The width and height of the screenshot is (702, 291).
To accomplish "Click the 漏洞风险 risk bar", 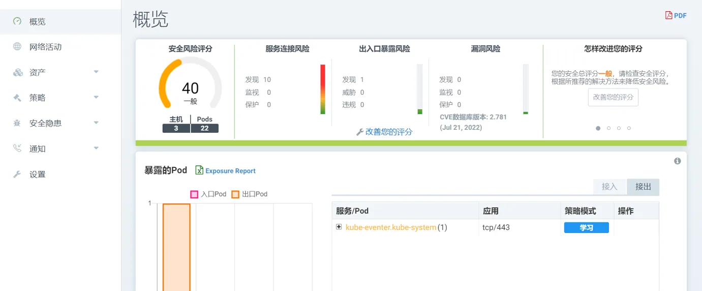I will pyautogui.click(x=526, y=89).
